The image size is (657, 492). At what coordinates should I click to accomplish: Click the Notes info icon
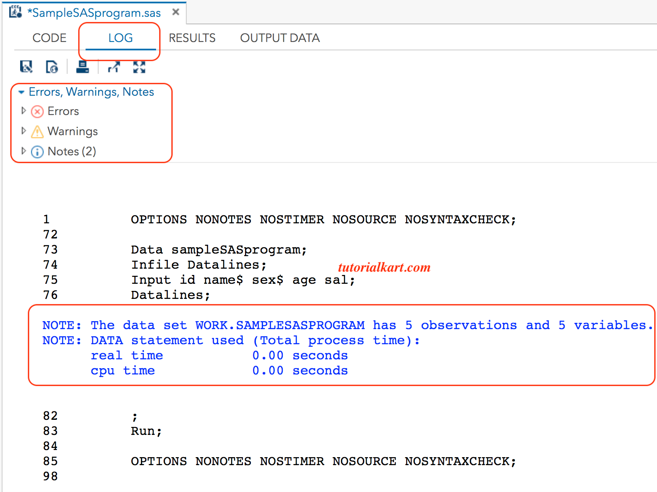(37, 152)
